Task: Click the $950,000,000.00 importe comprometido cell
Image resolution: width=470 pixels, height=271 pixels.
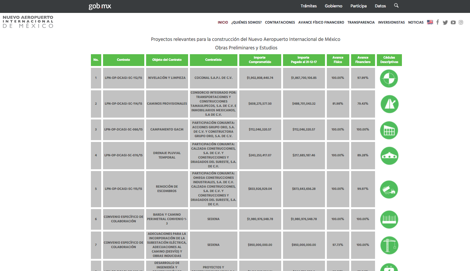Action: tap(260, 245)
